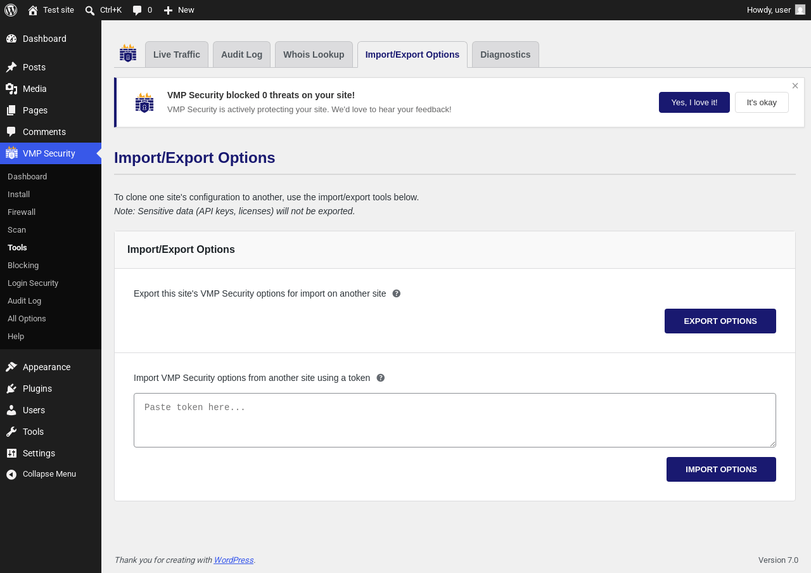Click the help icon next to Export description

tap(397, 293)
